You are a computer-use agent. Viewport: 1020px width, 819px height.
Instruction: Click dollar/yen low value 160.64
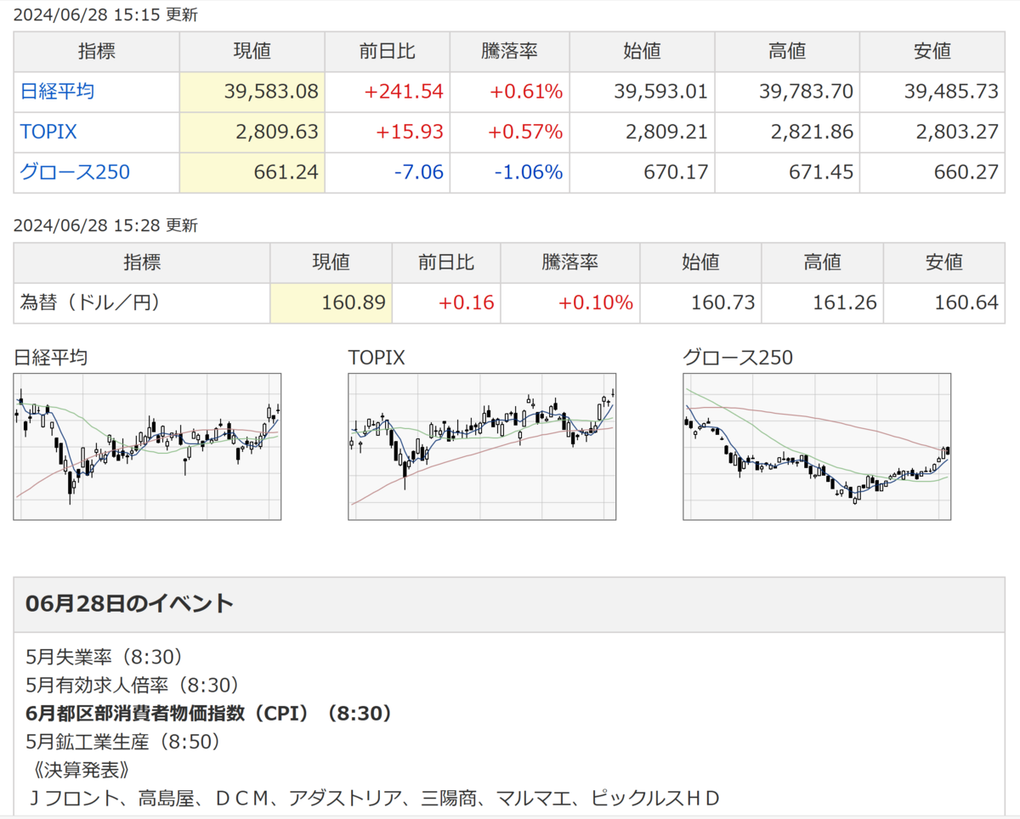967,302
